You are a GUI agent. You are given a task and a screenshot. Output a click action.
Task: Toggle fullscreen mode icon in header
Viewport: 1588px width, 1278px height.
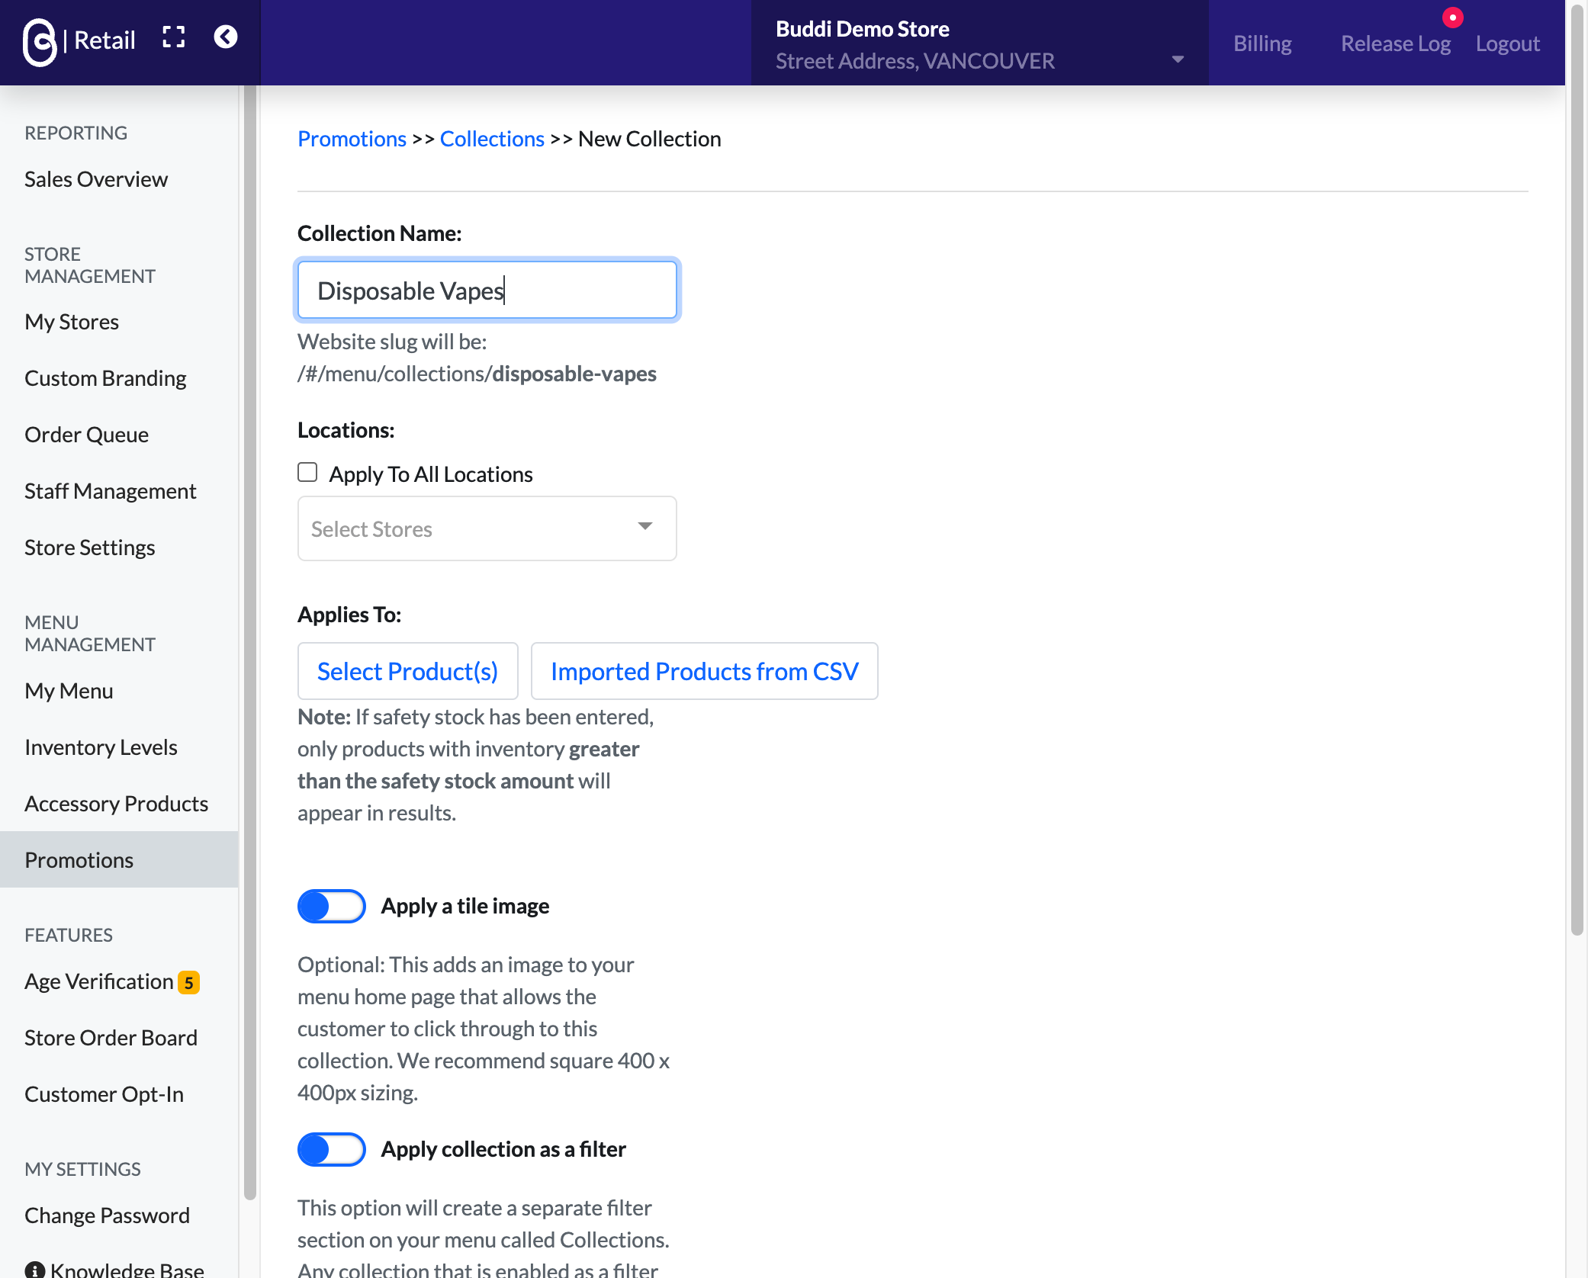click(174, 37)
